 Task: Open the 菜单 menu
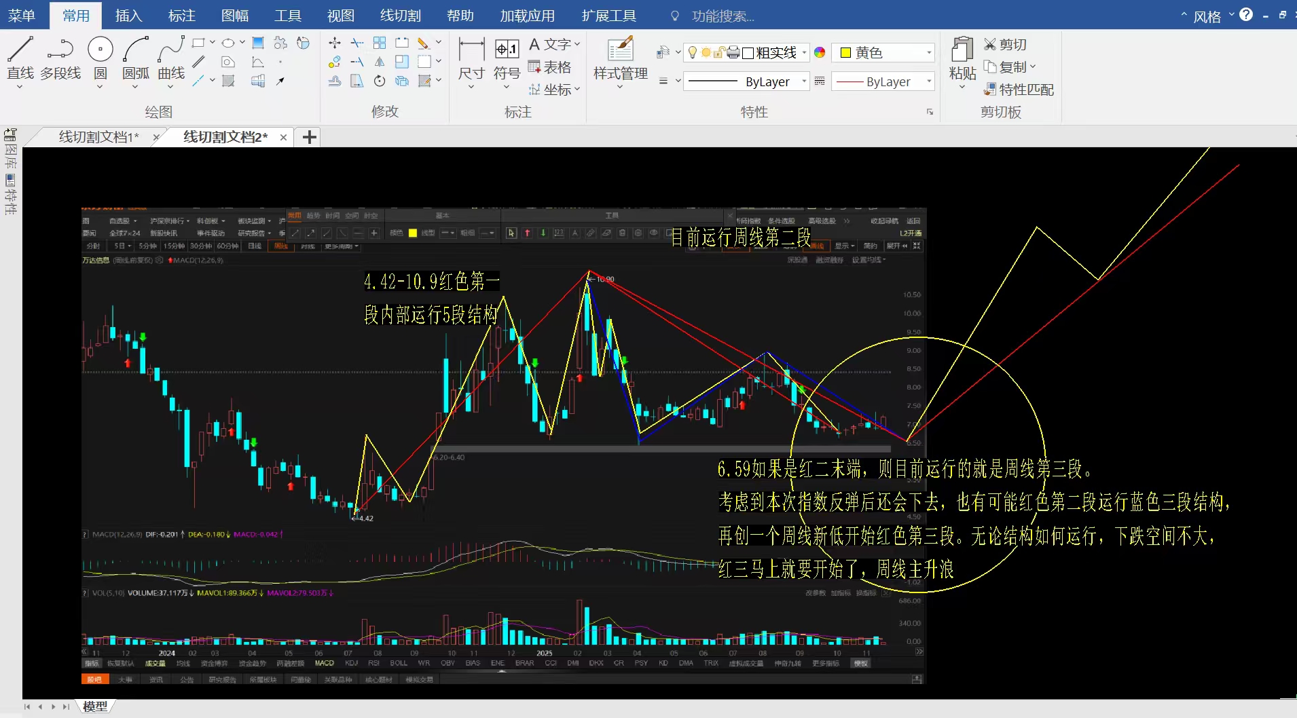click(x=22, y=15)
